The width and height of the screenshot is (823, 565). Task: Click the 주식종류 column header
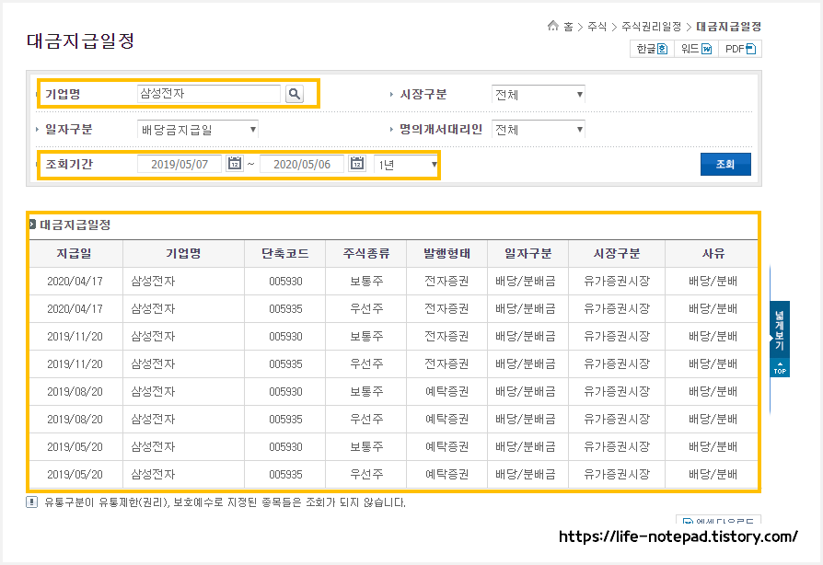366,254
